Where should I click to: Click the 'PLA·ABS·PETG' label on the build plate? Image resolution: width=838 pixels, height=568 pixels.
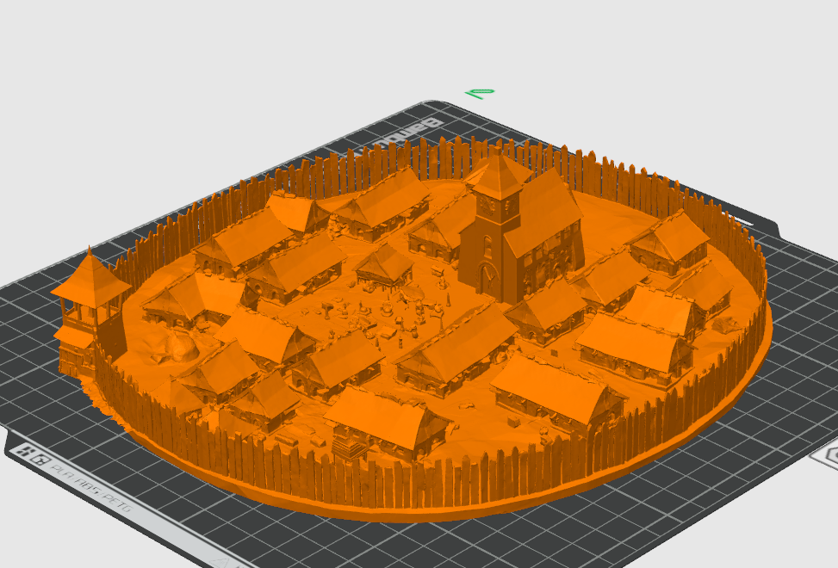coord(90,489)
